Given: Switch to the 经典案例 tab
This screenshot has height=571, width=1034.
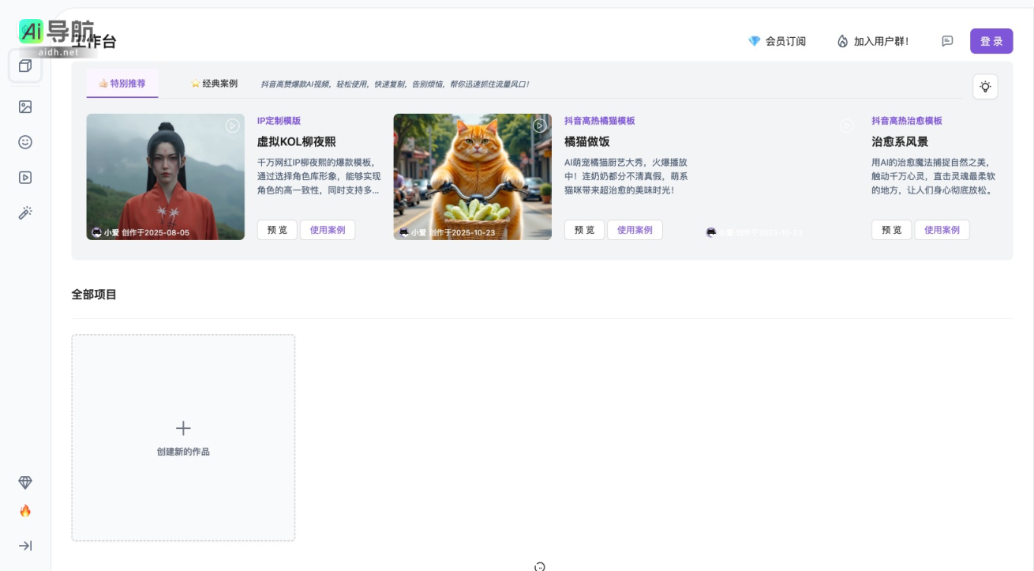Looking at the screenshot, I should [x=214, y=83].
